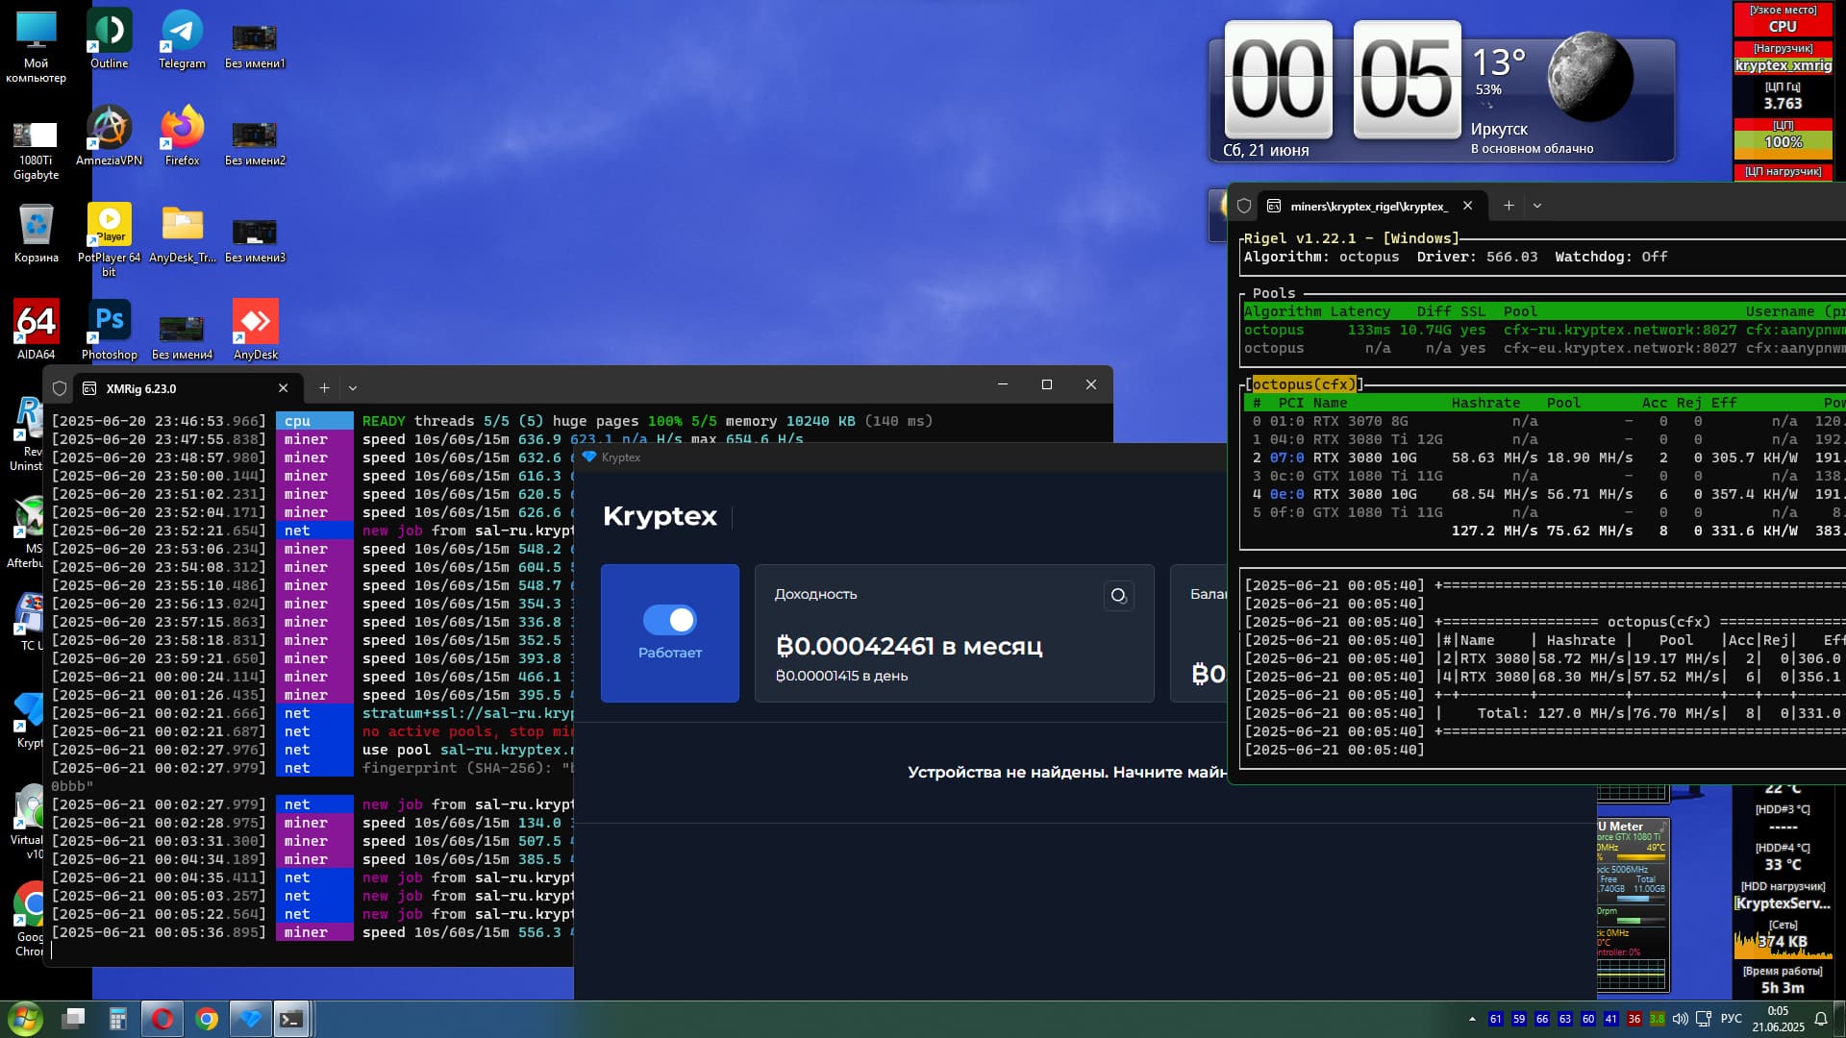Launch the AIDA64 desktop icon
This screenshot has height=1038, width=1846.
[36, 331]
